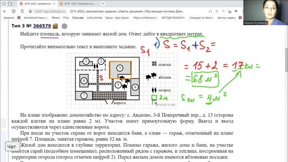Click the household plan image

122,81
